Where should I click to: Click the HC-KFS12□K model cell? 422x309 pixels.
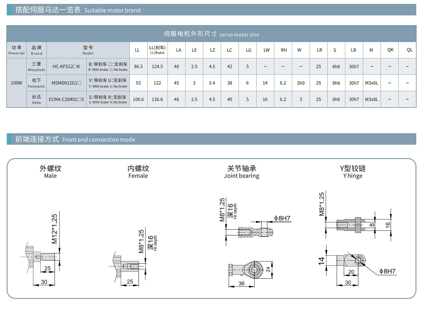tap(66, 66)
